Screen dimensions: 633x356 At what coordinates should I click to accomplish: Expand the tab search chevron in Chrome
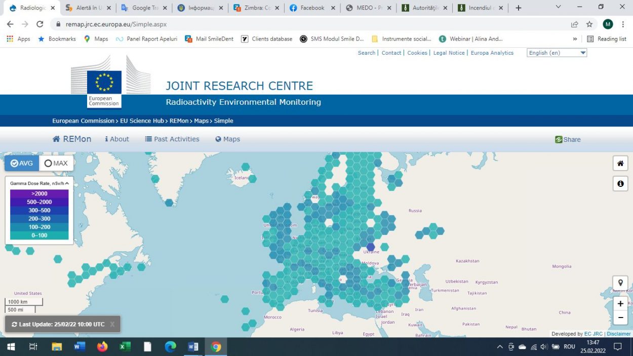click(x=558, y=7)
